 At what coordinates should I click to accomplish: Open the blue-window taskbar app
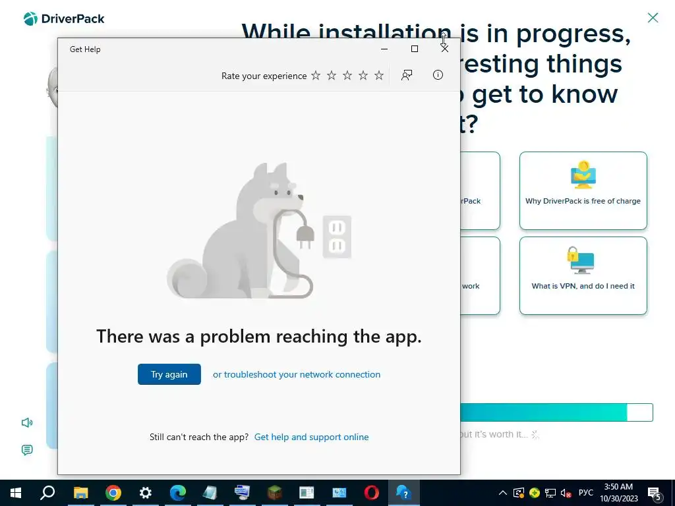[339, 493]
